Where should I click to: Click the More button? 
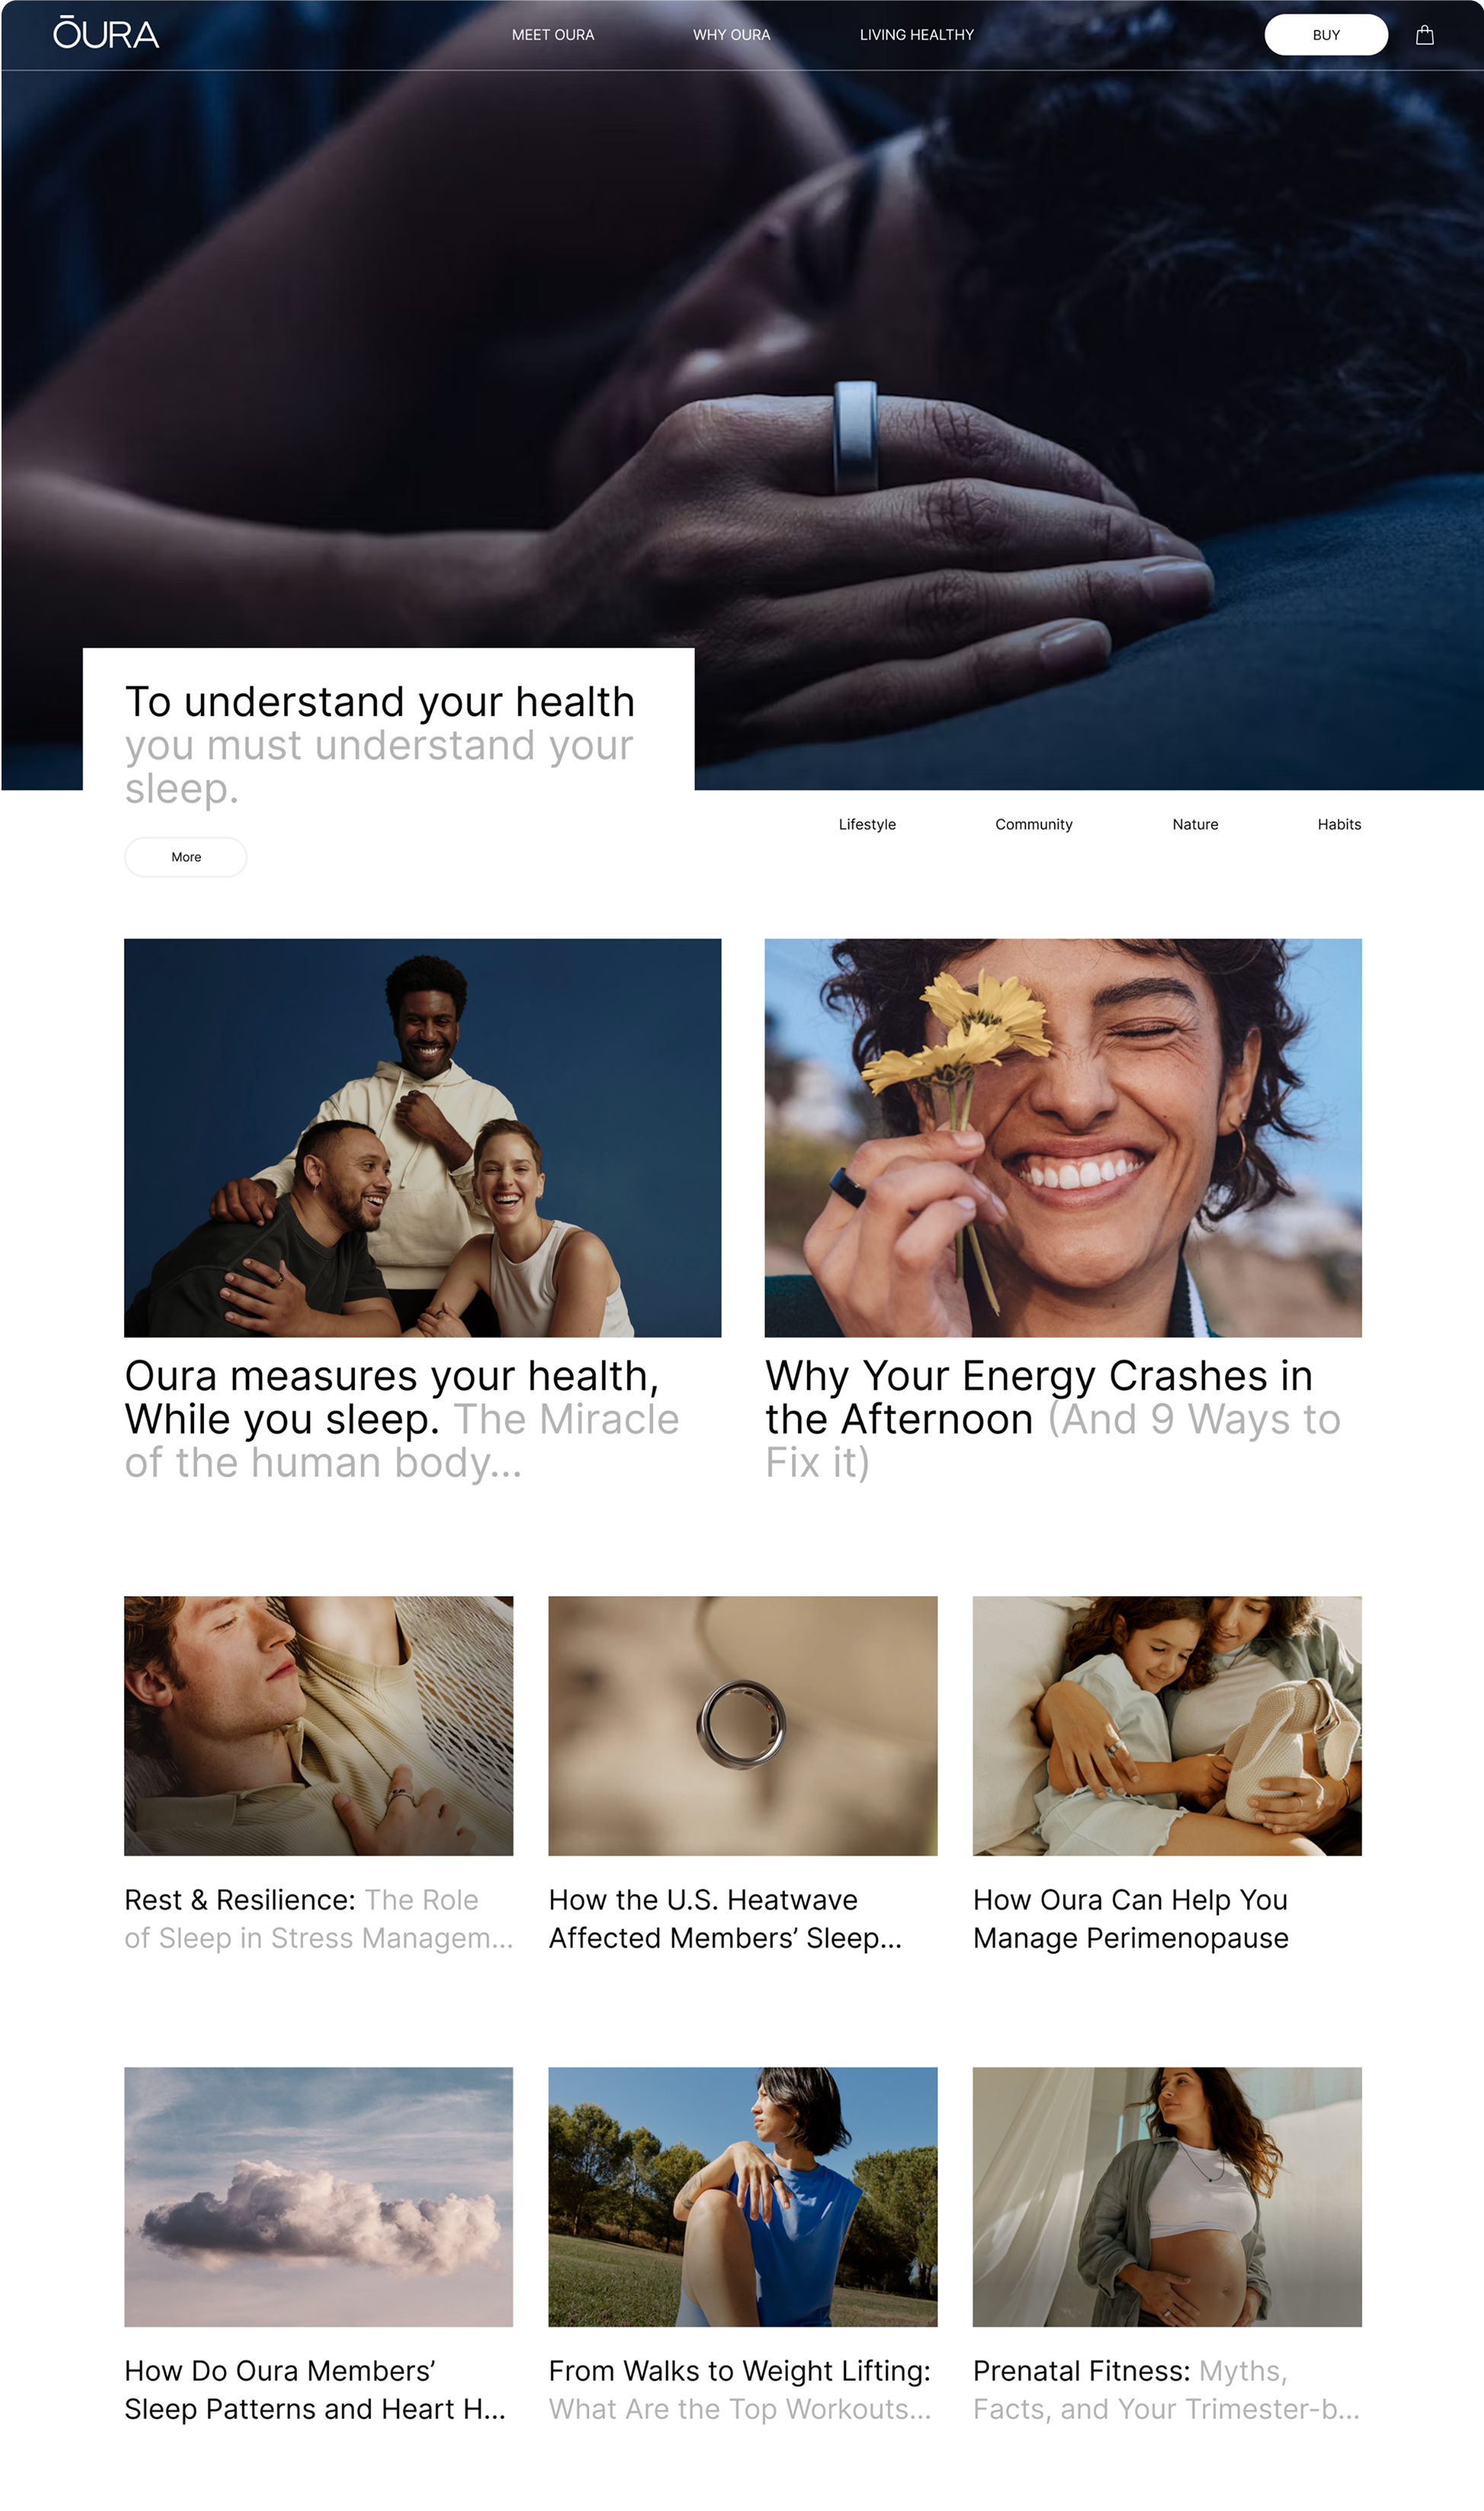click(x=186, y=857)
